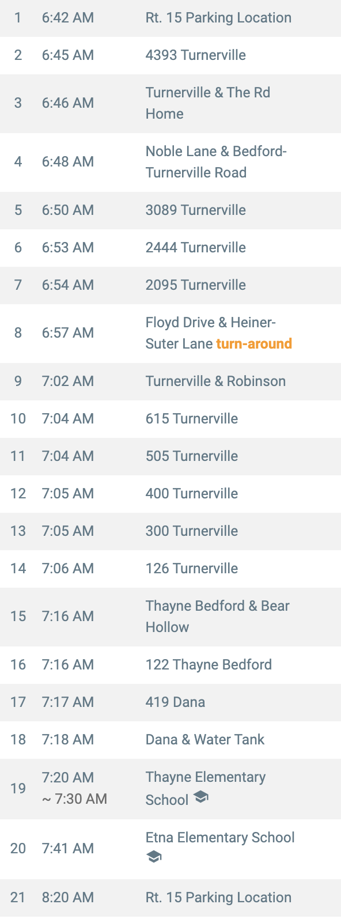Image resolution: width=341 pixels, height=923 pixels.
Task: Select Turnerville & Robinson stop
Action: pos(170,382)
